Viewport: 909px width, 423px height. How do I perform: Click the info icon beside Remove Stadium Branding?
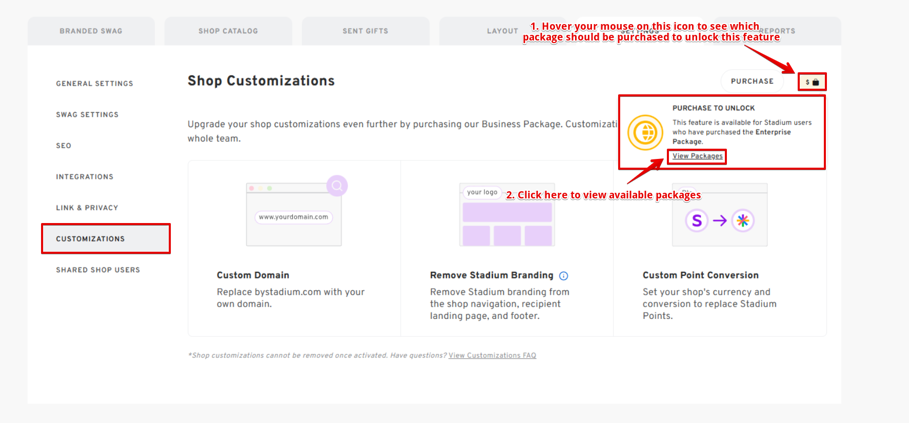[x=563, y=276]
